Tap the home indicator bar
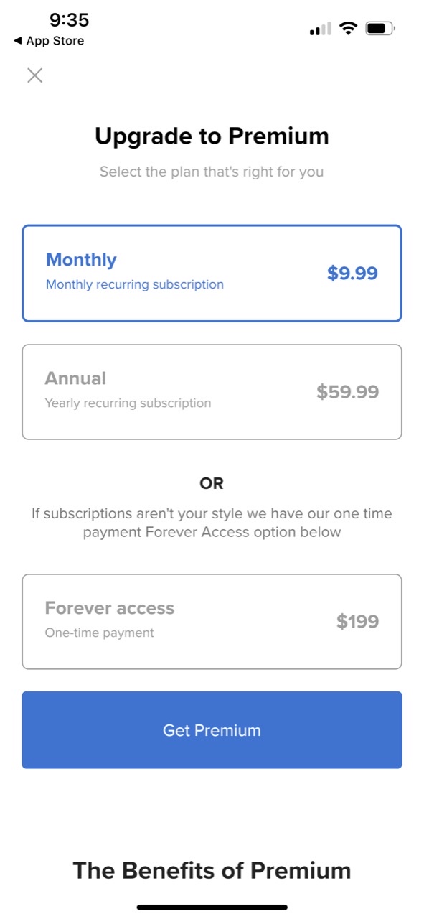 tap(212, 908)
